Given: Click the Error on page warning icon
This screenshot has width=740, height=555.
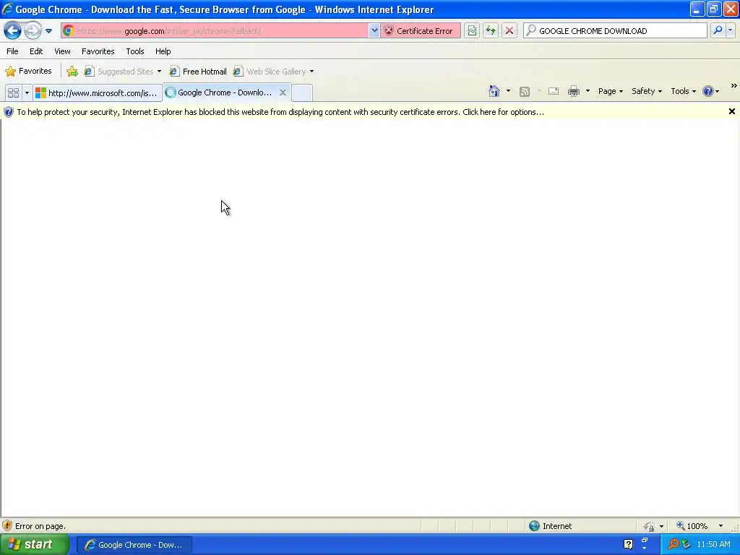Looking at the screenshot, I should coord(7,526).
